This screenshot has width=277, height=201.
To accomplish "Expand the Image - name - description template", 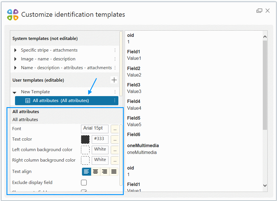I will pyautogui.click(x=15, y=59).
